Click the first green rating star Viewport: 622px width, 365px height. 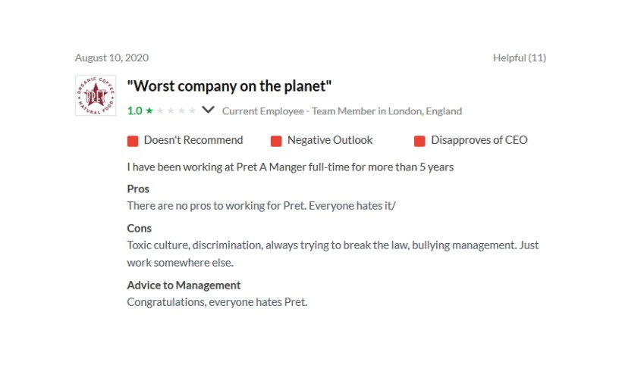click(149, 111)
